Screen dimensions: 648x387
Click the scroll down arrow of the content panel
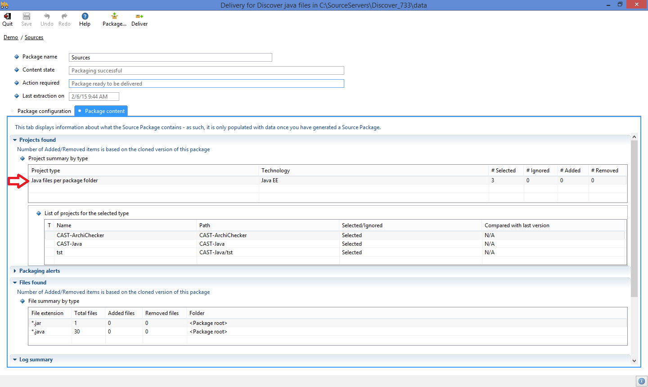tap(634, 360)
